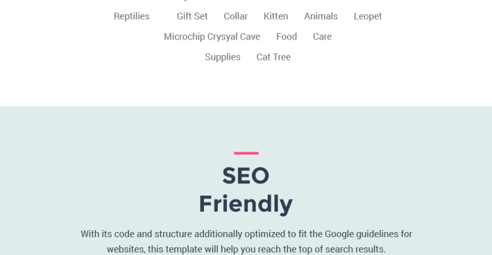Open the Reptilies tag link
The width and height of the screenshot is (492, 255).
point(132,16)
